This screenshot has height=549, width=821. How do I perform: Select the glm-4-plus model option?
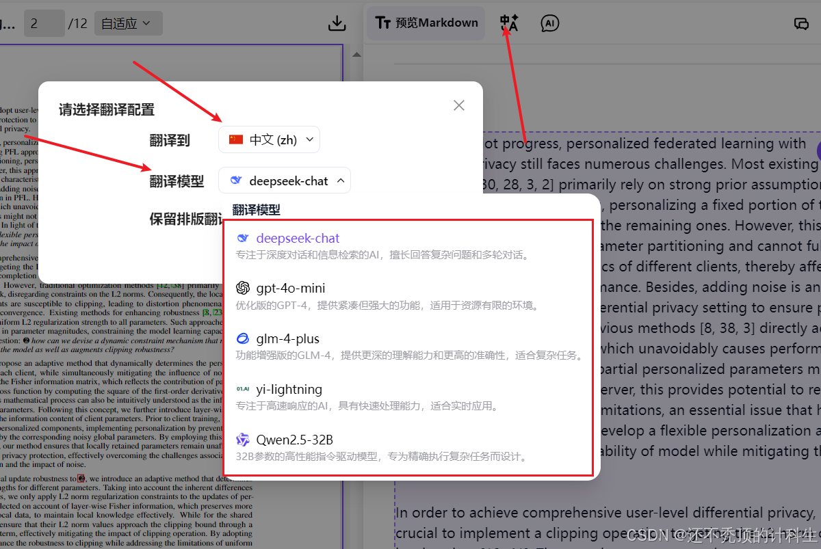point(408,347)
